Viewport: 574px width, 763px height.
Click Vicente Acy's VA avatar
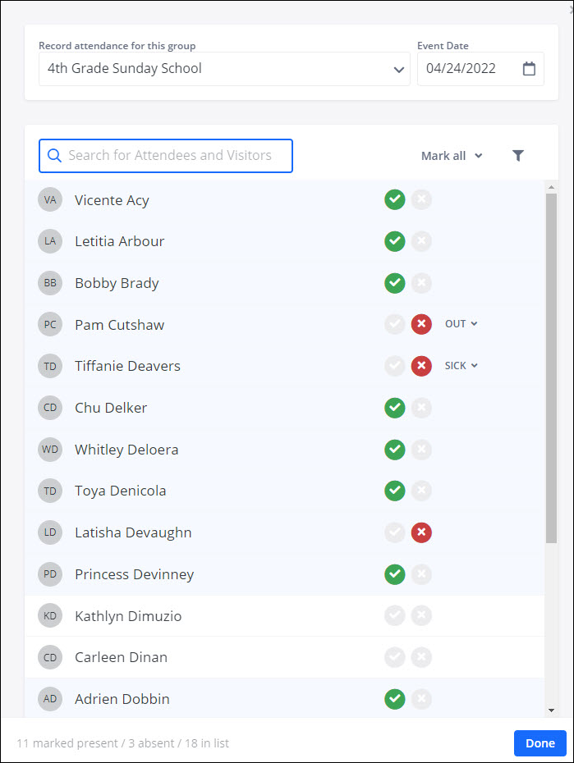(x=50, y=200)
